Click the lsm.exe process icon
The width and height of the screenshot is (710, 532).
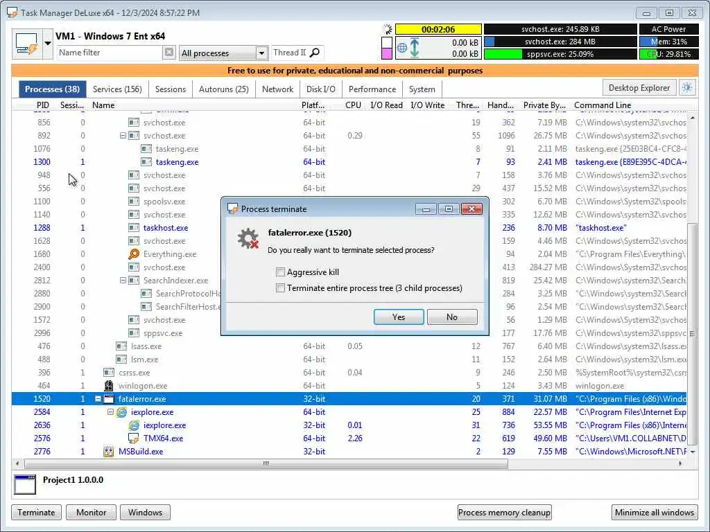click(x=121, y=360)
